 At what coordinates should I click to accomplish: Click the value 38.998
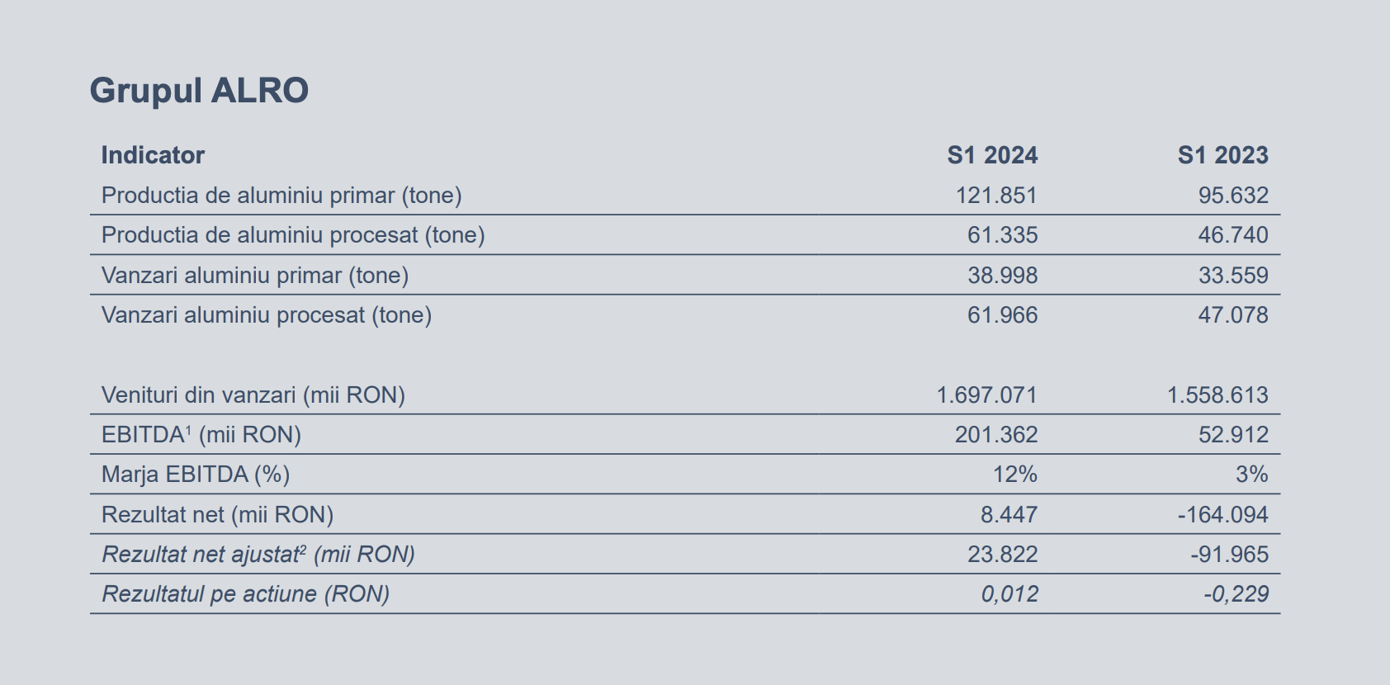(x=1002, y=275)
